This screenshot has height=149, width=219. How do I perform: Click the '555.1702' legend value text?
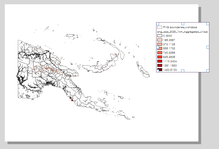coord(169,49)
